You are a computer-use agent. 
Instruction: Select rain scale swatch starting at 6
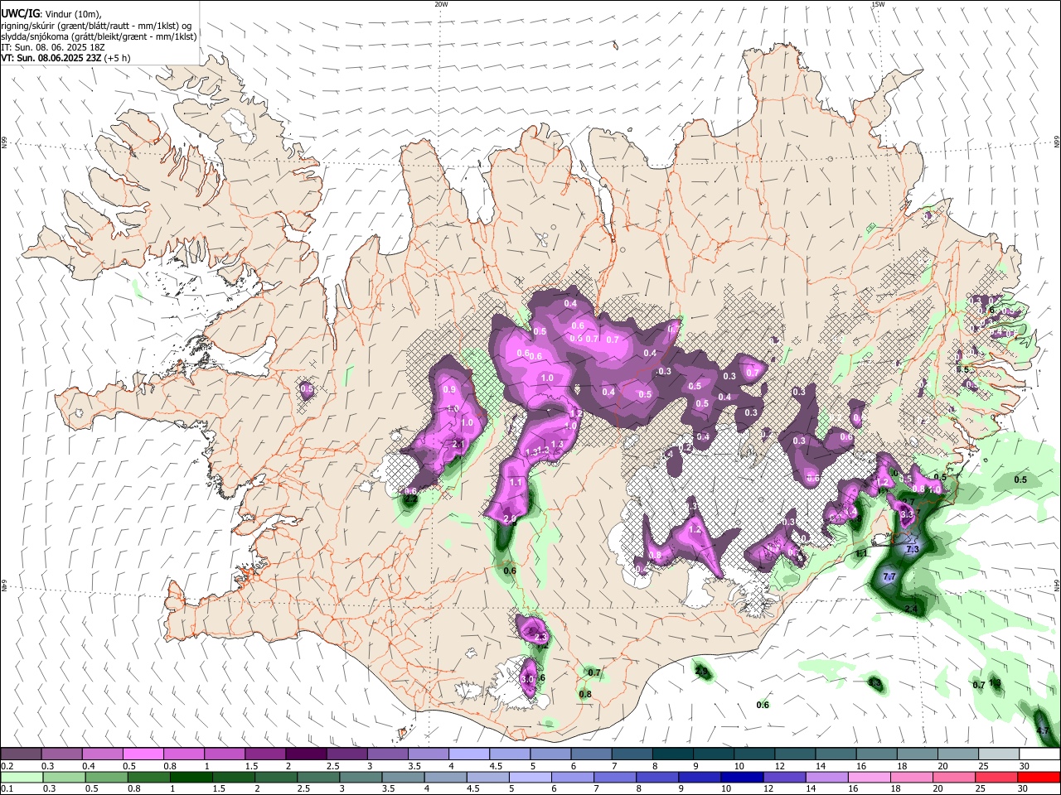pos(572,777)
